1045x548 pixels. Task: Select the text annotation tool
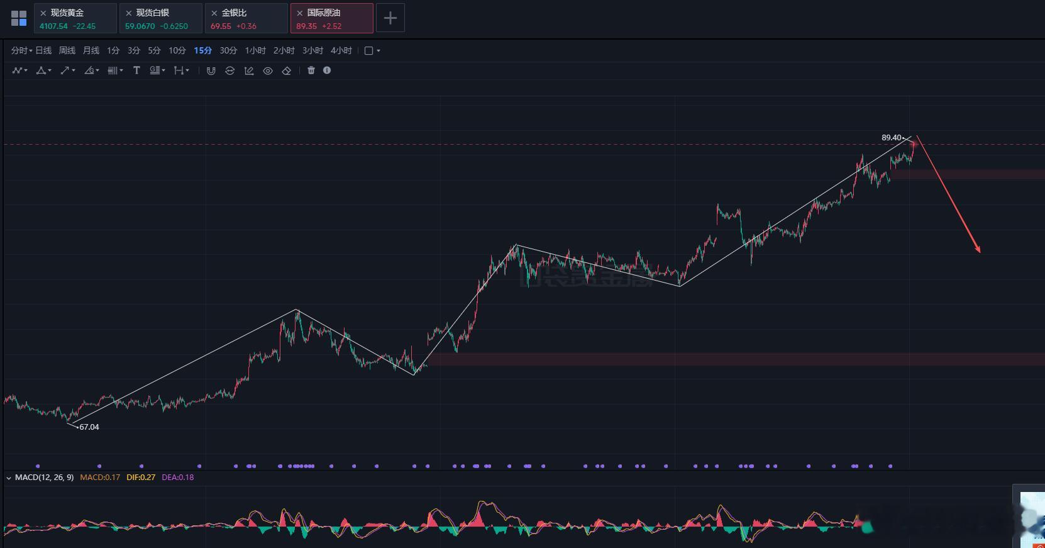[x=136, y=70]
